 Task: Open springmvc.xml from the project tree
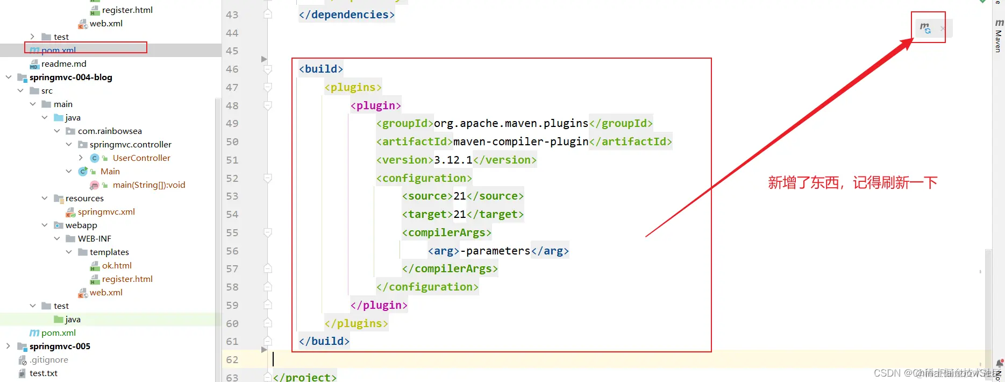tap(106, 211)
